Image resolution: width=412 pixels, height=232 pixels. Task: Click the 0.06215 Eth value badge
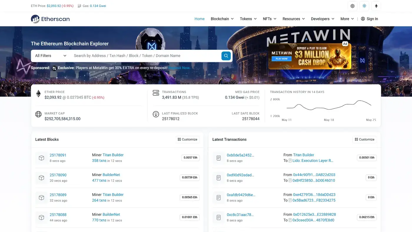(x=367, y=217)
